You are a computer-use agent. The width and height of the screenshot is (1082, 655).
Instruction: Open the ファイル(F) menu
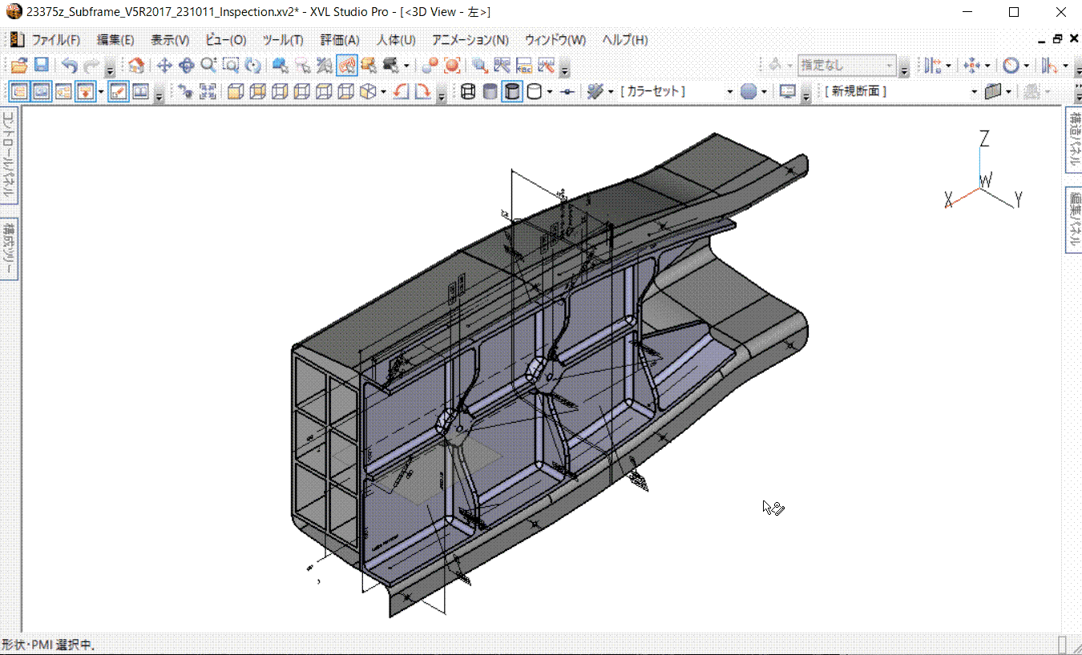pos(55,40)
